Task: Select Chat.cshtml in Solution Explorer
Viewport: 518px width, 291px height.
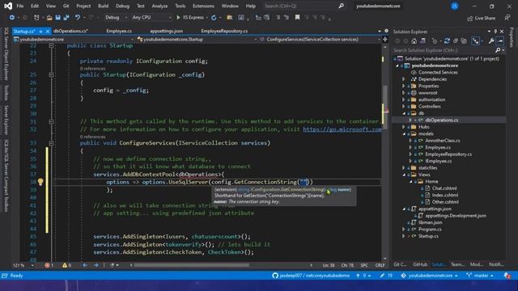Action: pos(444,188)
